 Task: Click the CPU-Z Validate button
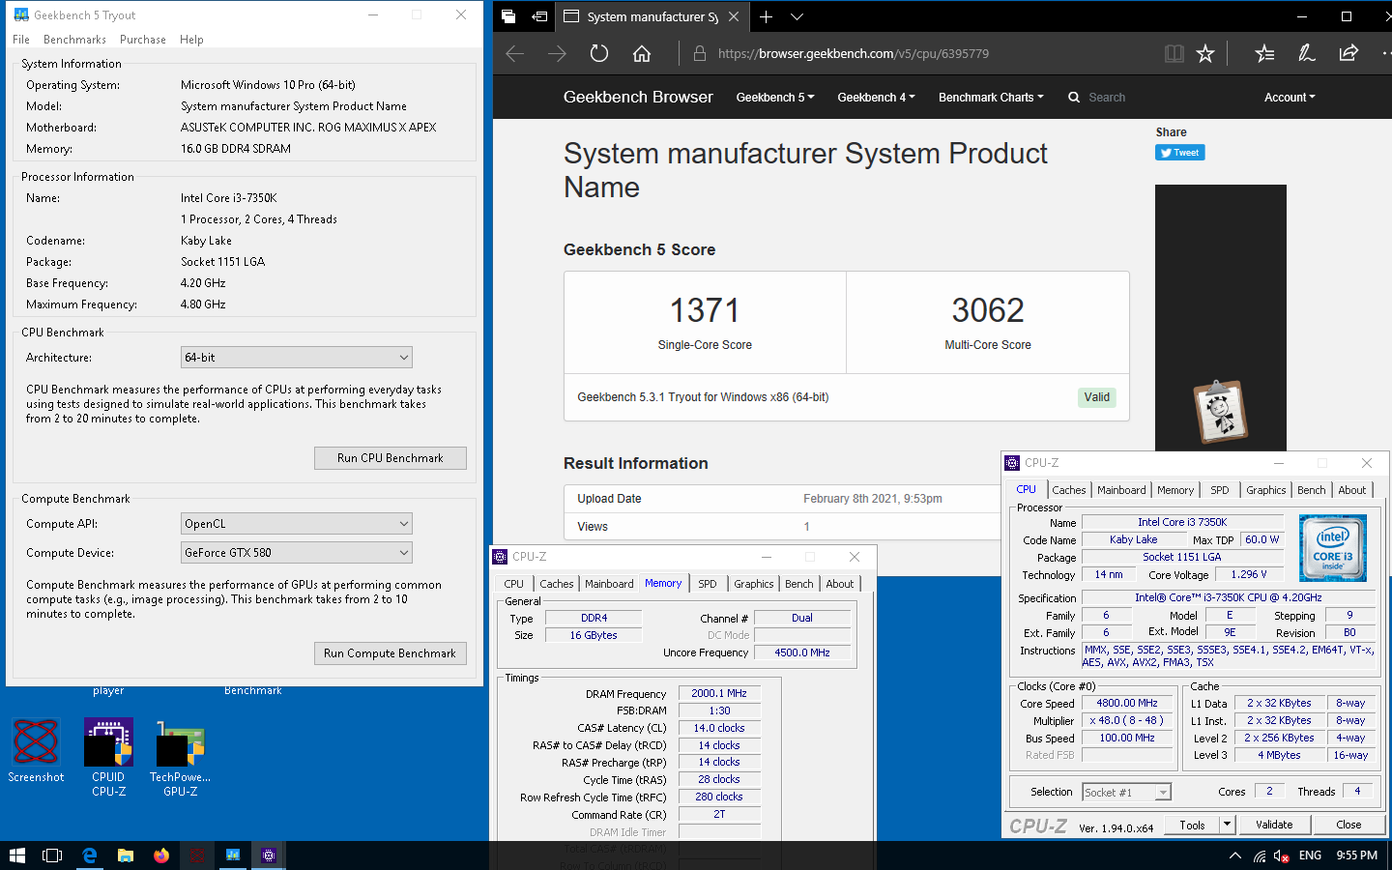coord(1274,825)
